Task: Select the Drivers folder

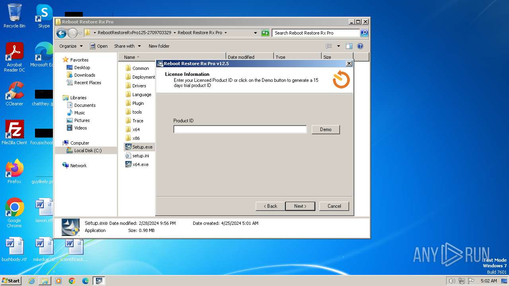Action: coord(136,86)
